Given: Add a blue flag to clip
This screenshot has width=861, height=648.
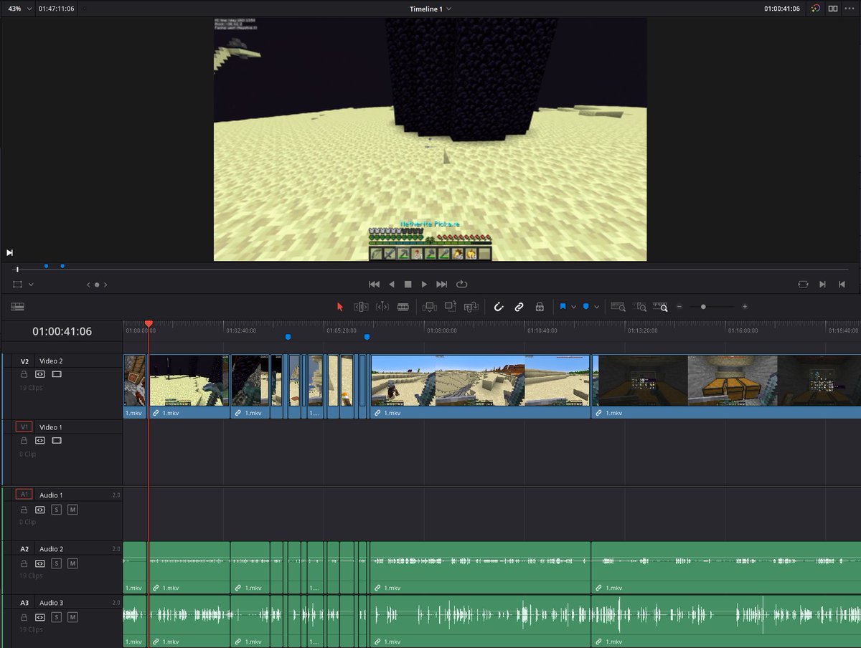Looking at the screenshot, I should pyautogui.click(x=563, y=306).
